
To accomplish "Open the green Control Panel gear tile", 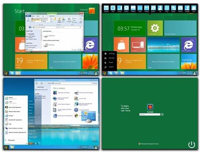I will 155,28.
